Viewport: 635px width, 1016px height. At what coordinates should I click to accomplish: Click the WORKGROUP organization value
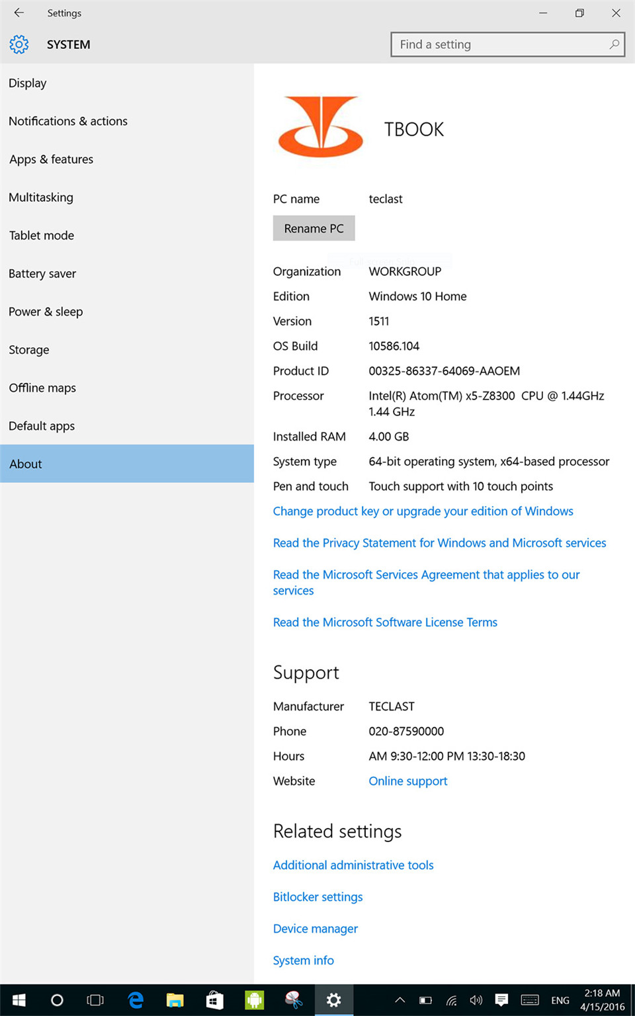point(405,272)
